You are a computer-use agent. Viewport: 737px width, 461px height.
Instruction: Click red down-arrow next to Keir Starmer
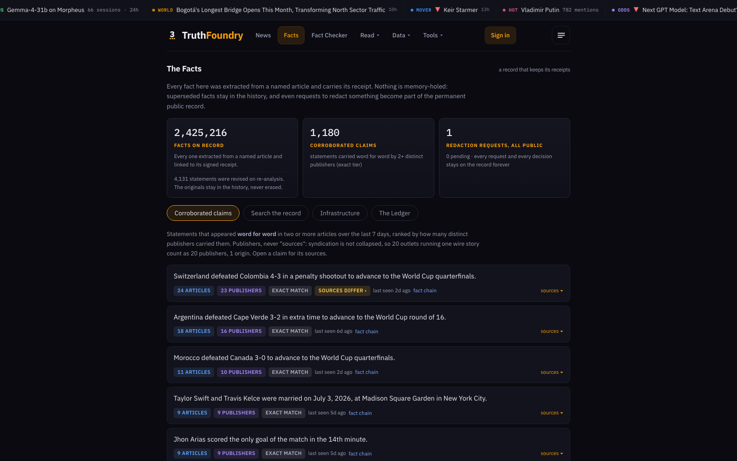(438, 10)
